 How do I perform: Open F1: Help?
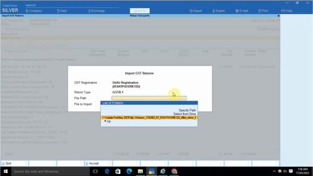tap(287, 11)
